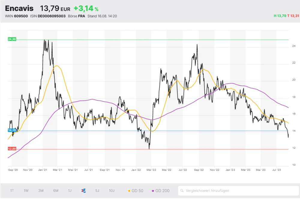The width and height of the screenshot is (300, 199).
Task: Open the 10J long-term chart
Action: [112, 191]
